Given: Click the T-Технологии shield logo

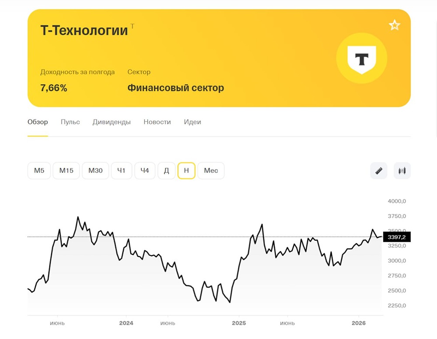Looking at the screenshot, I should (x=362, y=57).
